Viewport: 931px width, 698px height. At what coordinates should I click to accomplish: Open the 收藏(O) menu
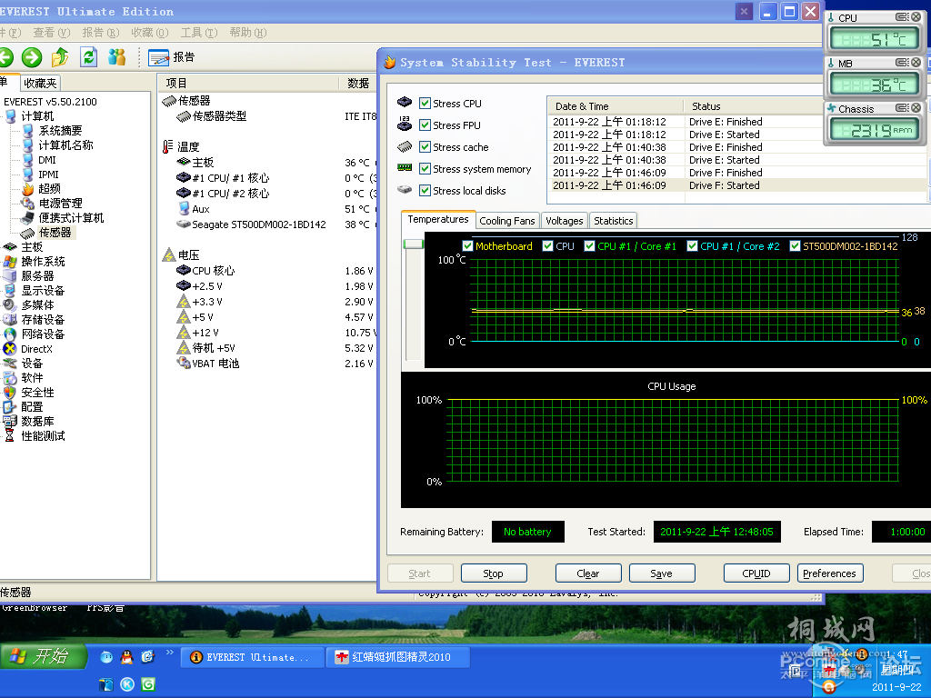tap(150, 33)
